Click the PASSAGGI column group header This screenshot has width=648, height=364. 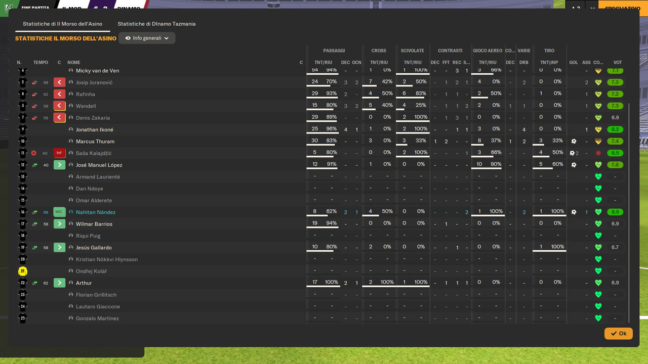(334, 51)
